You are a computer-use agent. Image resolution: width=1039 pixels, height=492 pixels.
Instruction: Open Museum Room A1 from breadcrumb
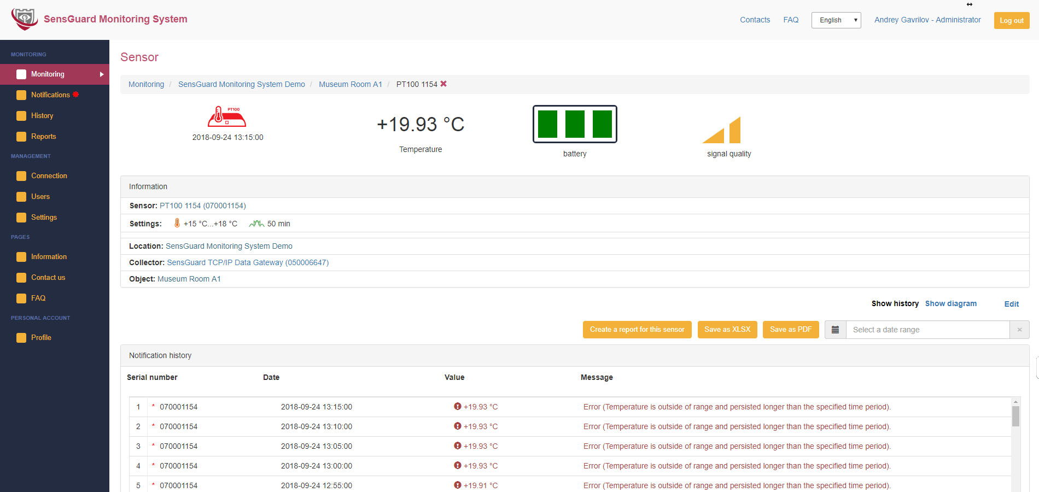351,84
